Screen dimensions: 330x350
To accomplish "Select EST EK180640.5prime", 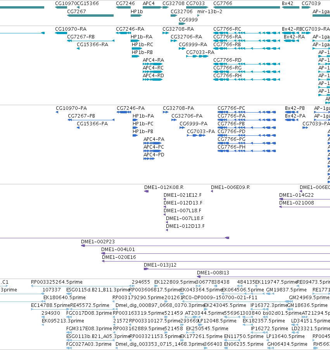I will point(64,298).
